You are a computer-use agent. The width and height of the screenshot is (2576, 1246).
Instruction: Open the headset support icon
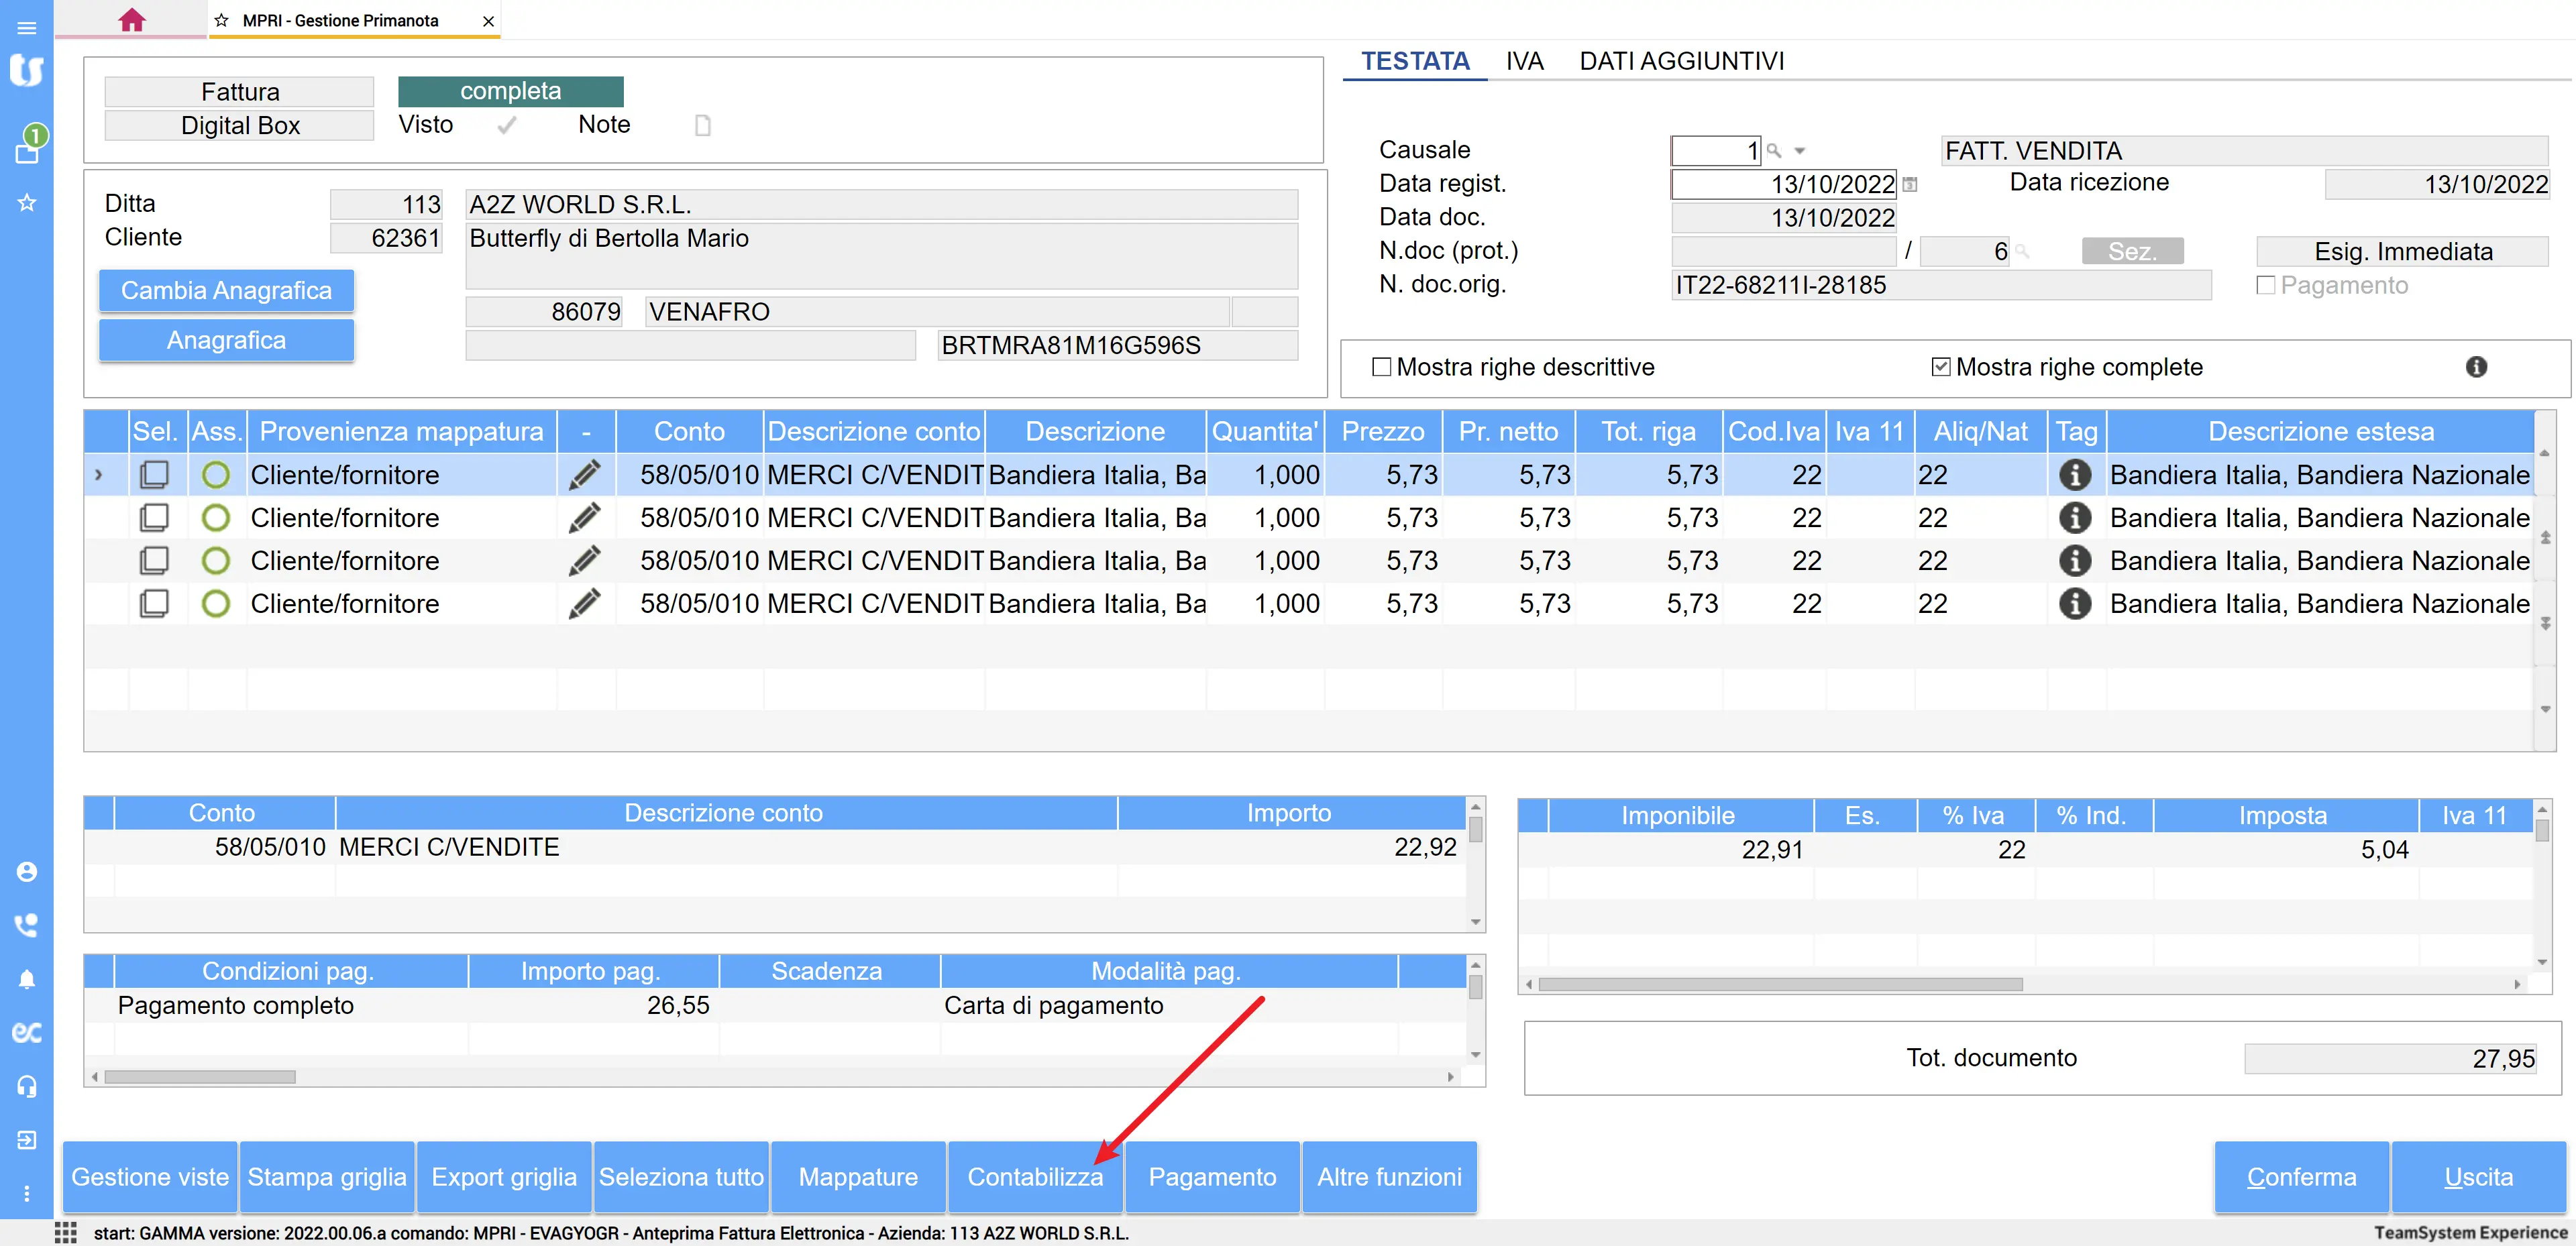(x=27, y=1086)
